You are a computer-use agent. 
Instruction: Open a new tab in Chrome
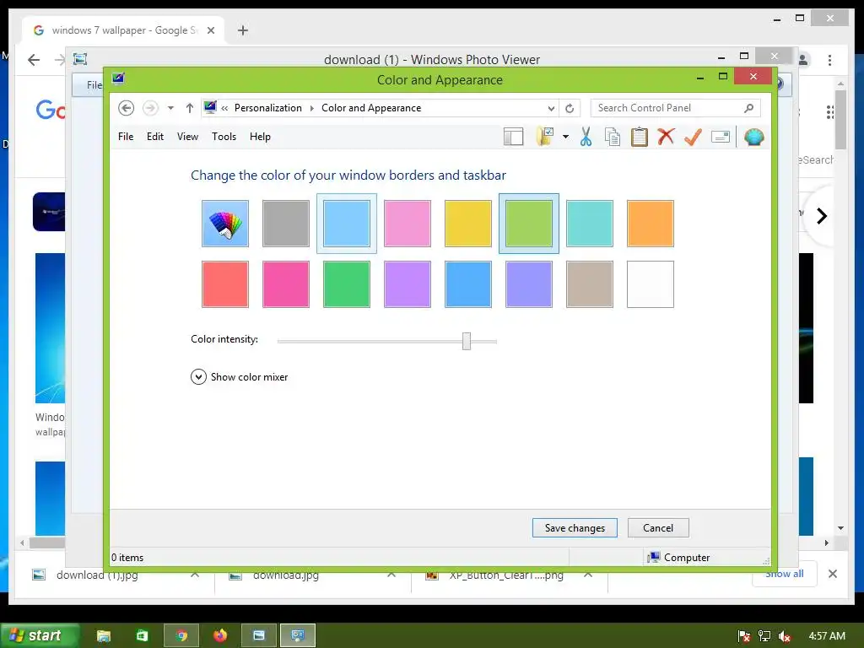(x=243, y=30)
